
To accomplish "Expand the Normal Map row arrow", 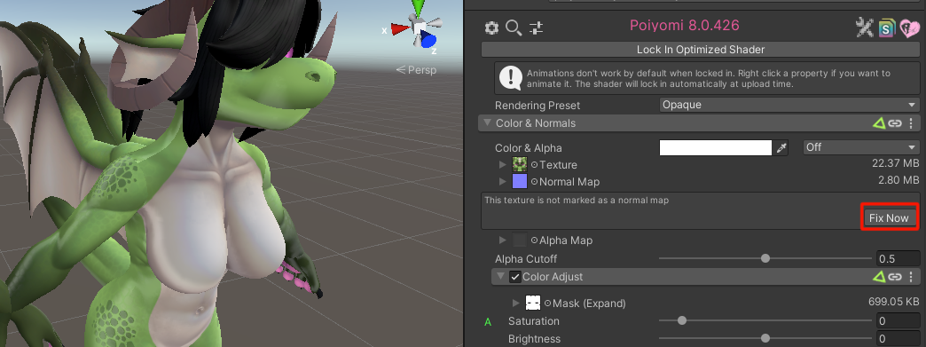I will [503, 181].
